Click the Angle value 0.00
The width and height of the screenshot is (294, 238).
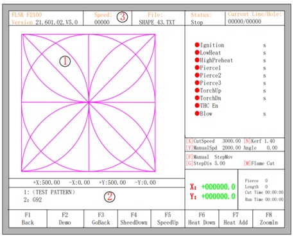click(272, 148)
